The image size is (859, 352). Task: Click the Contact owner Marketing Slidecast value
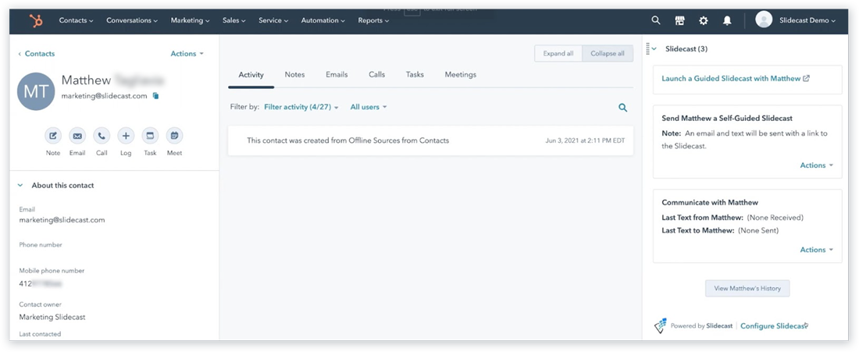[52, 317]
